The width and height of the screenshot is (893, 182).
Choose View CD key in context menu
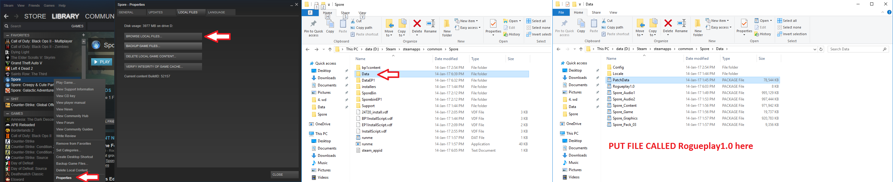tap(66, 96)
